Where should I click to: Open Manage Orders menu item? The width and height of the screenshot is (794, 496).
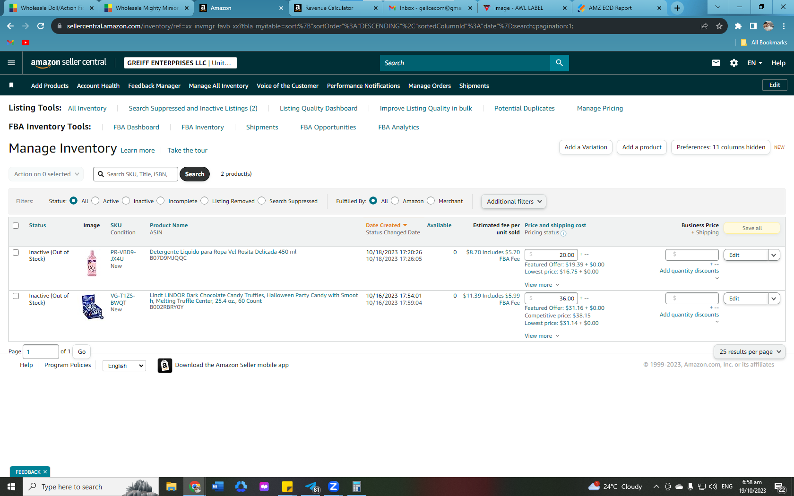[x=430, y=86]
